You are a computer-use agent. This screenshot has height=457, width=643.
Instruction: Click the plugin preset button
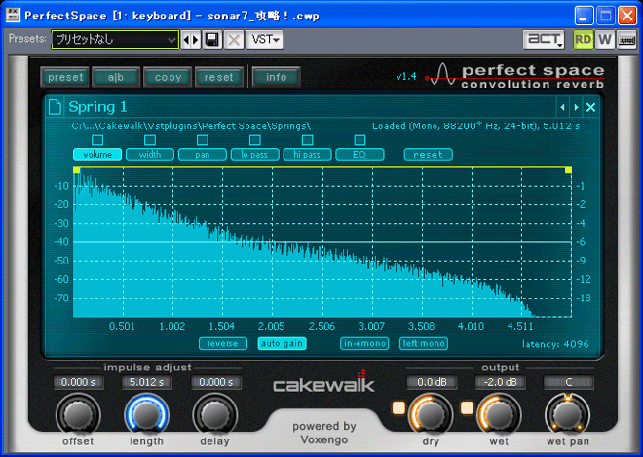(x=65, y=77)
